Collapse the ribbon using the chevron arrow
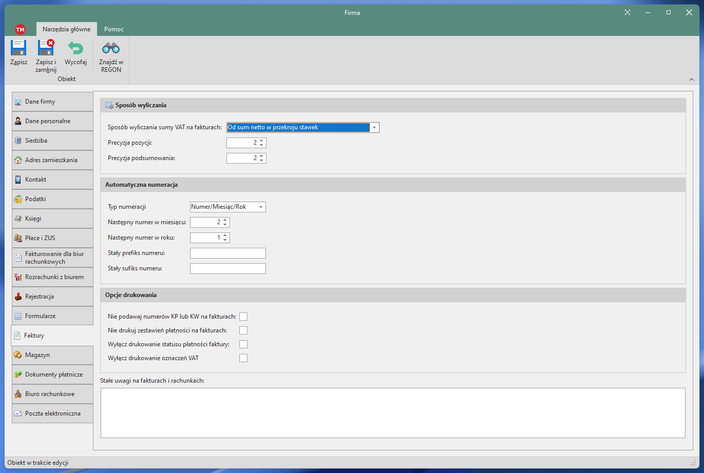This screenshot has width=704, height=473. click(691, 80)
